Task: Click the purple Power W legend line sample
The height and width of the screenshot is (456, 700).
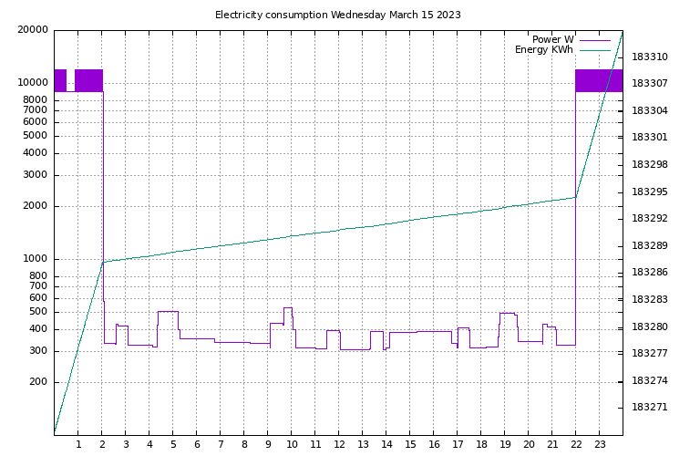Action: 595,40
